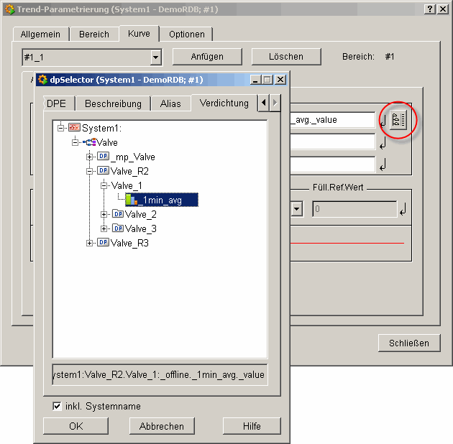The height and width of the screenshot is (444, 453).
Task: Click the DP icon beside _mp_Valve
Action: pos(103,157)
